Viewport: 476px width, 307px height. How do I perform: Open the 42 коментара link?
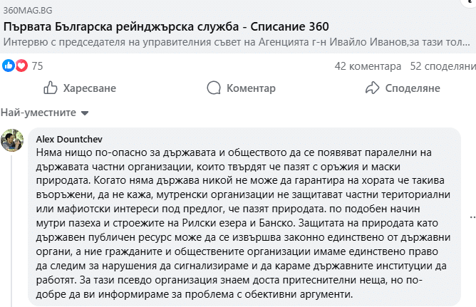point(368,66)
